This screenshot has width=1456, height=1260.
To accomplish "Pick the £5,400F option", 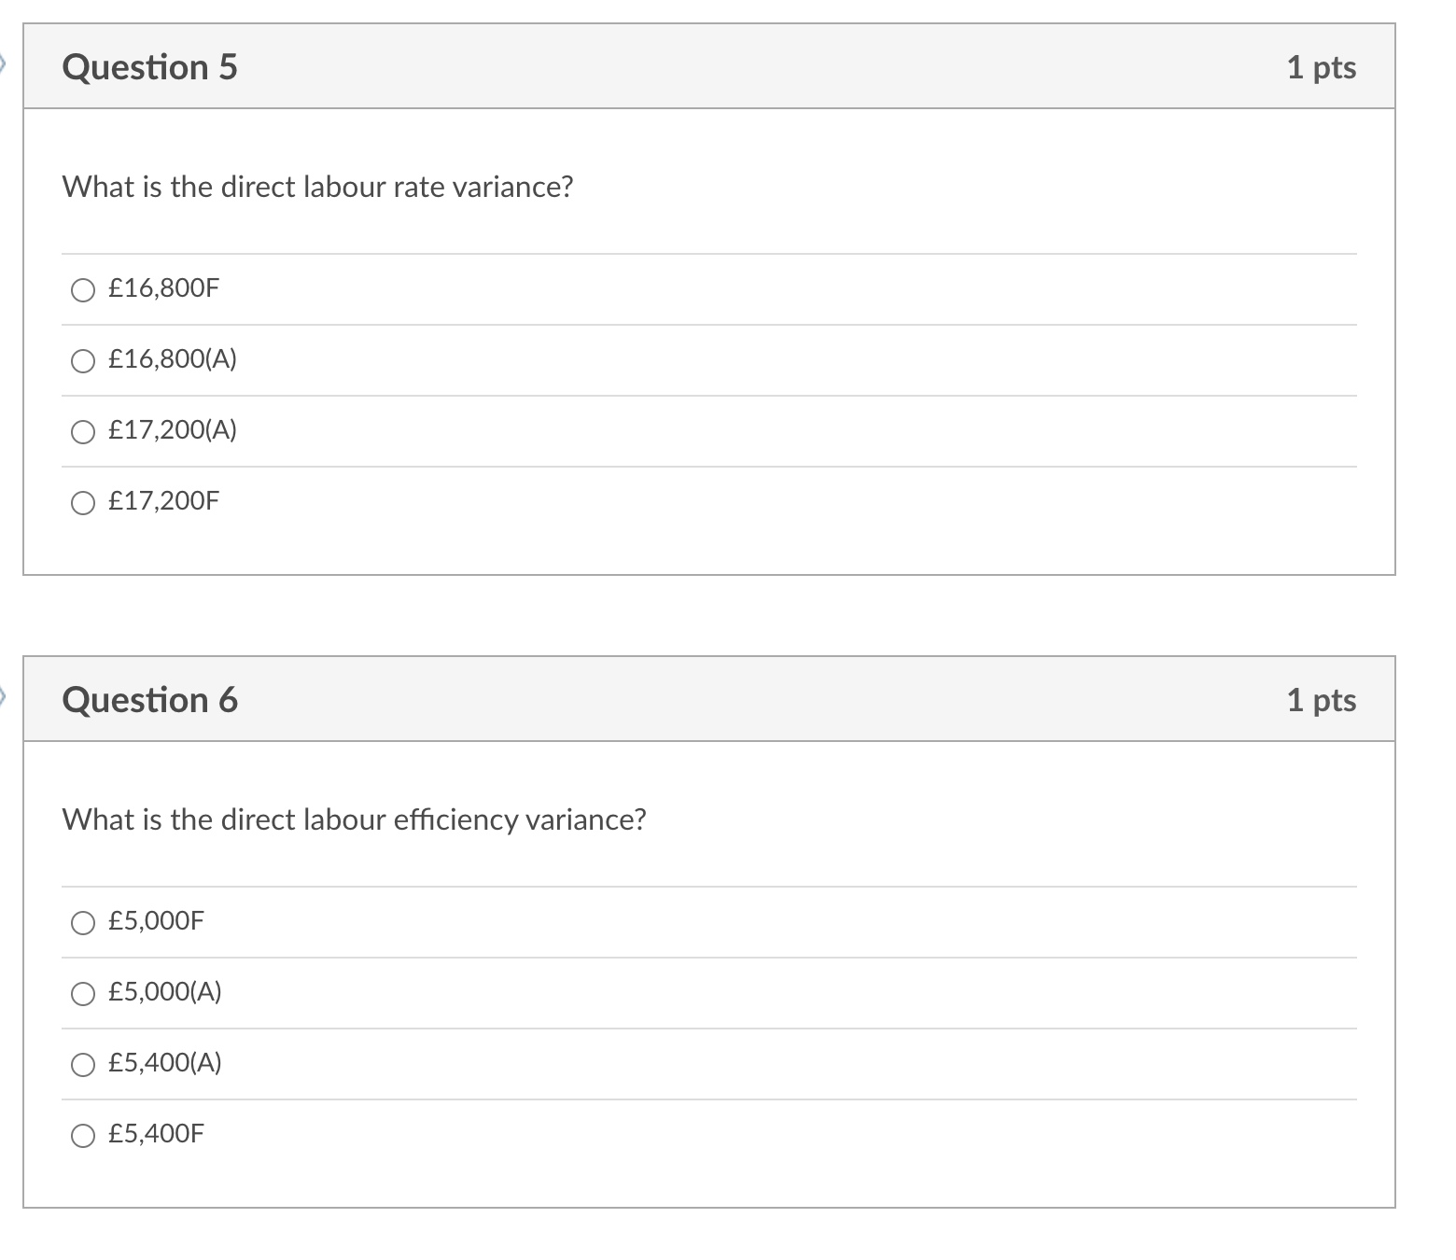I will 83,1135.
